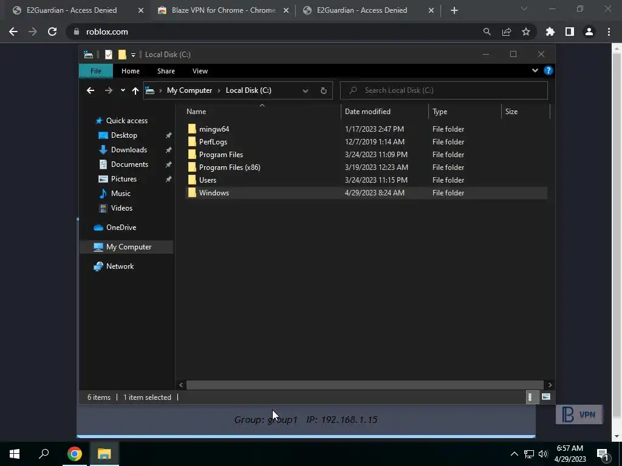Click New folder quick access toolbar icon

122,55
